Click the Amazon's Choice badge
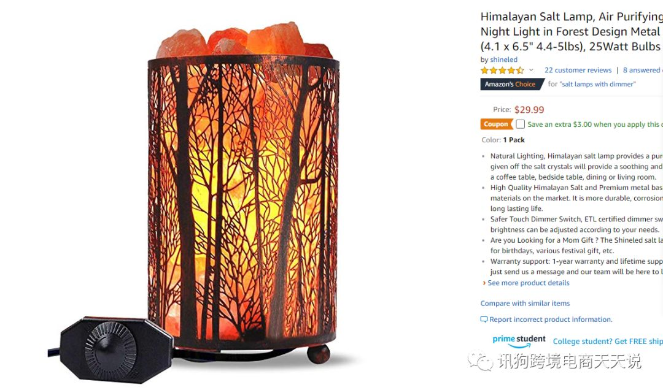The image size is (663, 390). (511, 84)
